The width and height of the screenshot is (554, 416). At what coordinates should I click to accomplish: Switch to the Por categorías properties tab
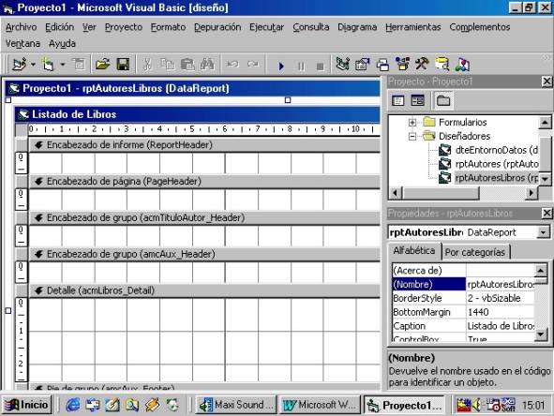pos(475,252)
